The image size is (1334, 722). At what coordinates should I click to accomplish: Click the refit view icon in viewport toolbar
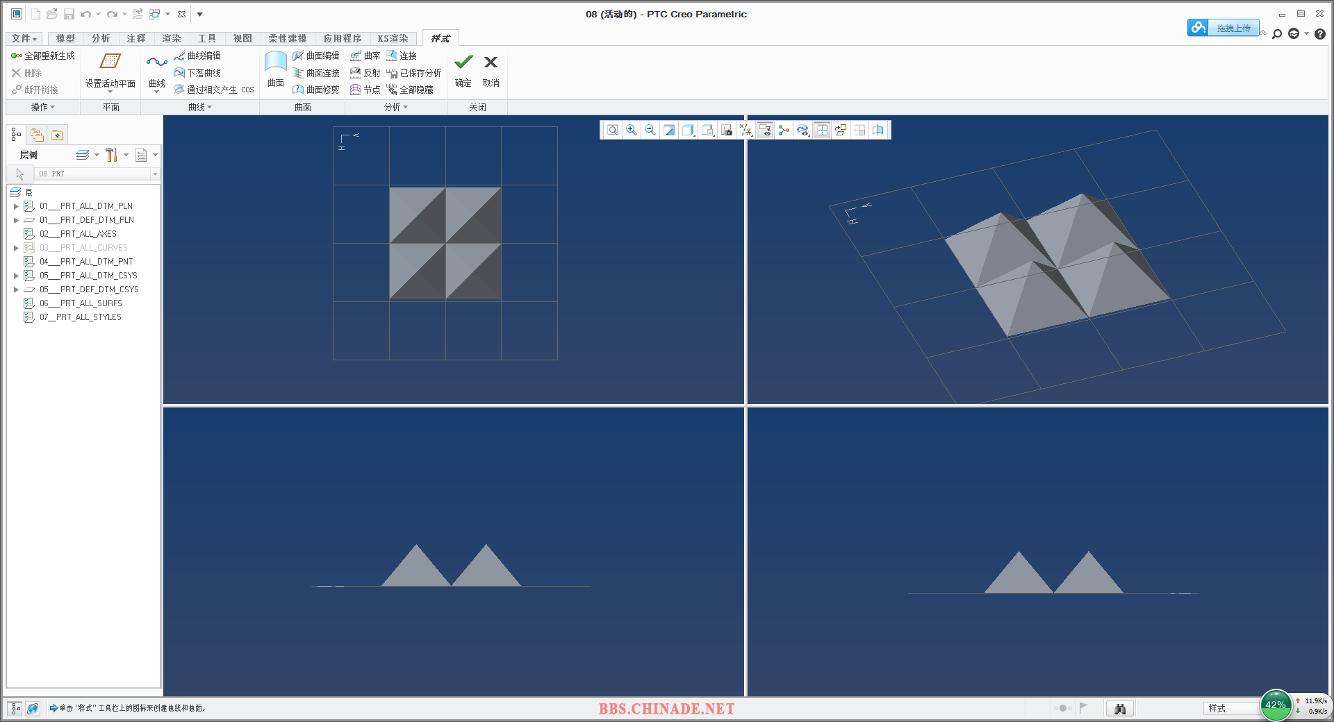click(612, 130)
